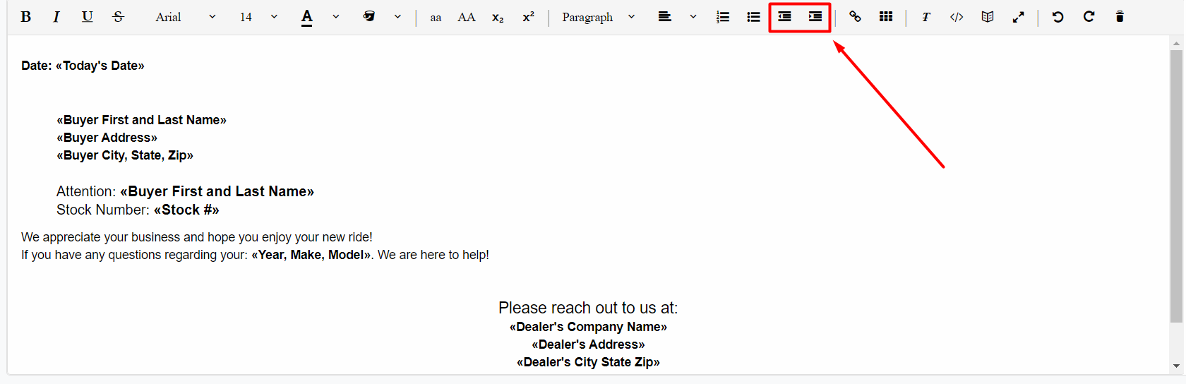Click the increase indent icon
This screenshot has width=1186, height=384.
point(815,17)
